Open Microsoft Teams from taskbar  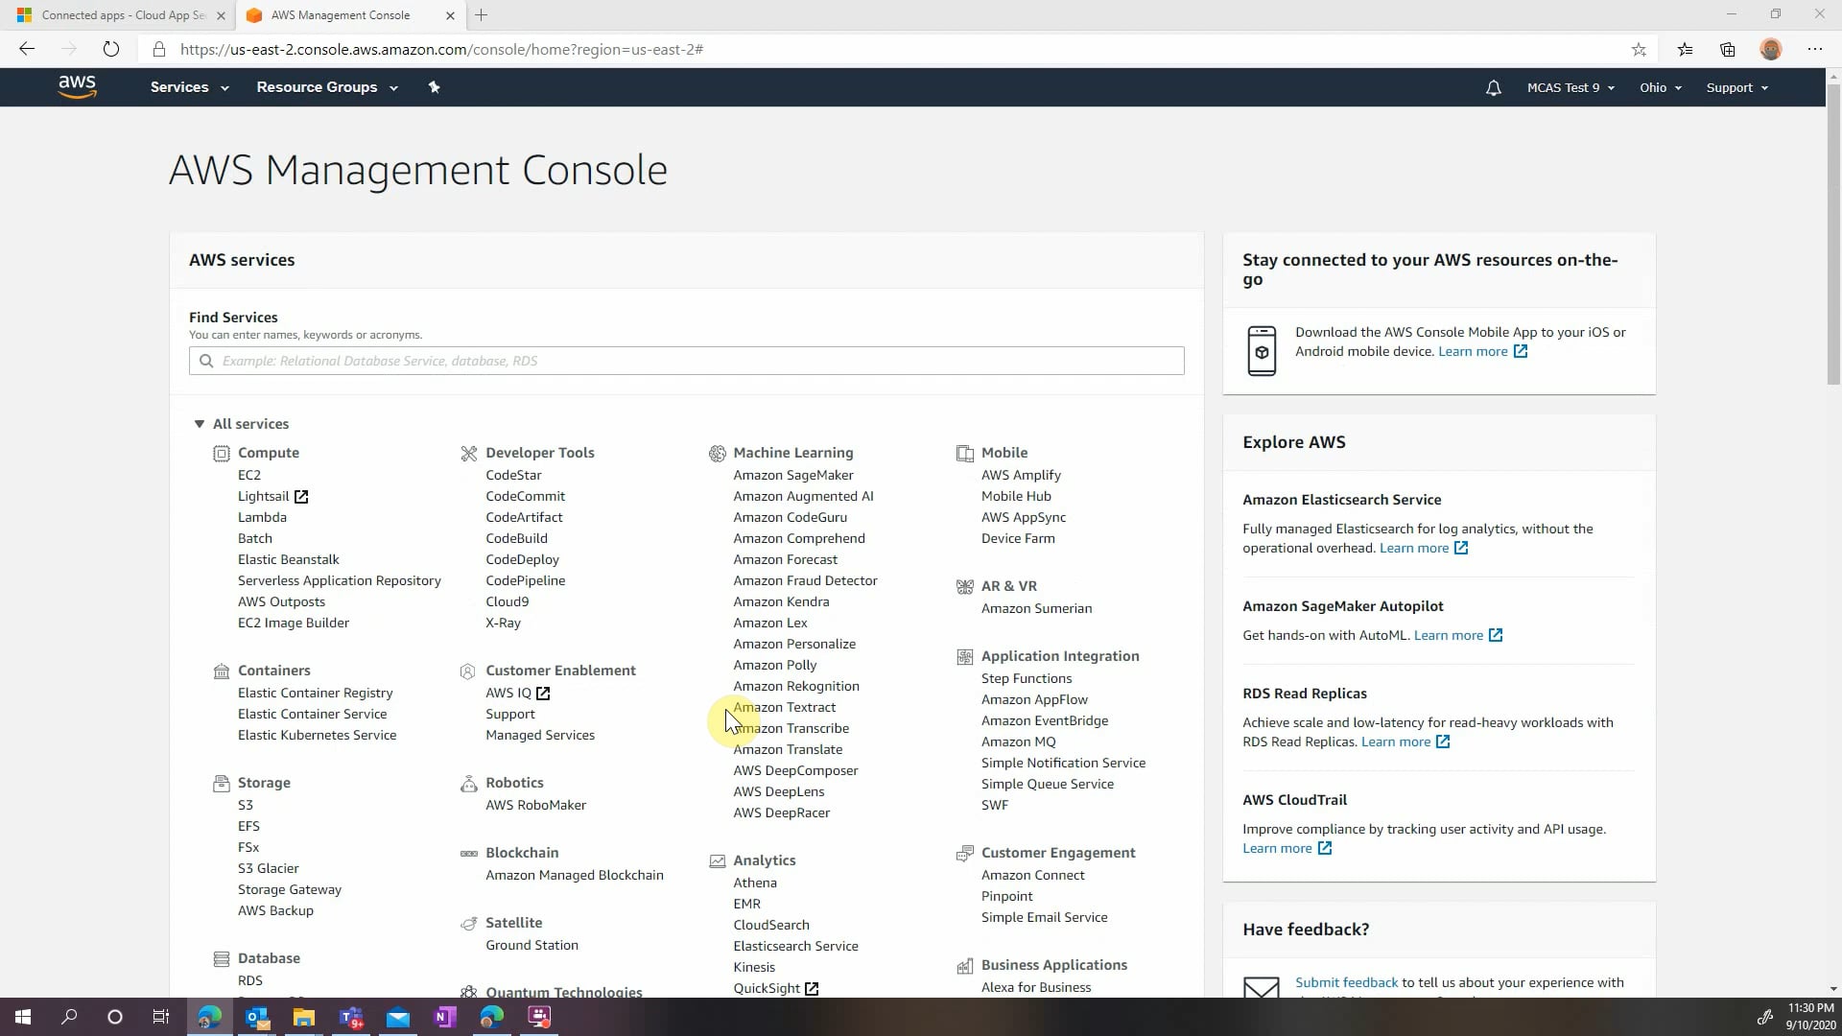351,1017
